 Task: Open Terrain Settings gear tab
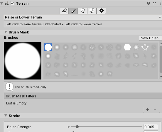coord(101,11)
